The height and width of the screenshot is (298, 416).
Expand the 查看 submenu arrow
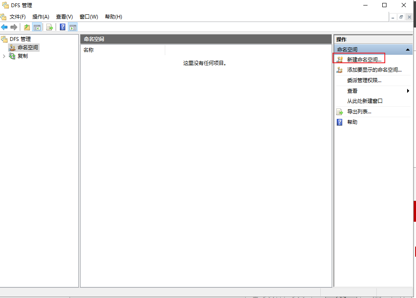pyautogui.click(x=408, y=91)
